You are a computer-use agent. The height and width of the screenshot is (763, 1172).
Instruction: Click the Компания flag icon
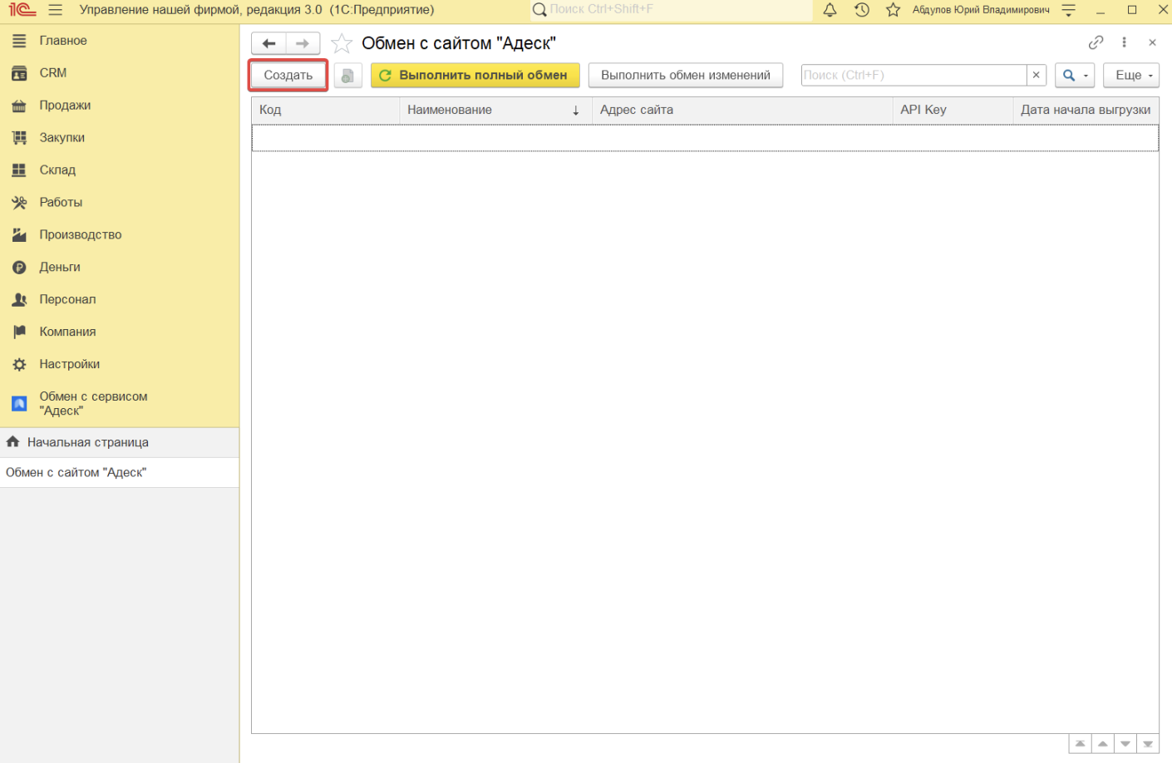[x=19, y=332]
